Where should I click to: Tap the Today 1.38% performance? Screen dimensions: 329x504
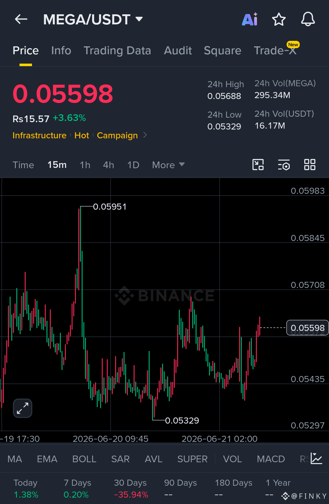tap(26, 489)
